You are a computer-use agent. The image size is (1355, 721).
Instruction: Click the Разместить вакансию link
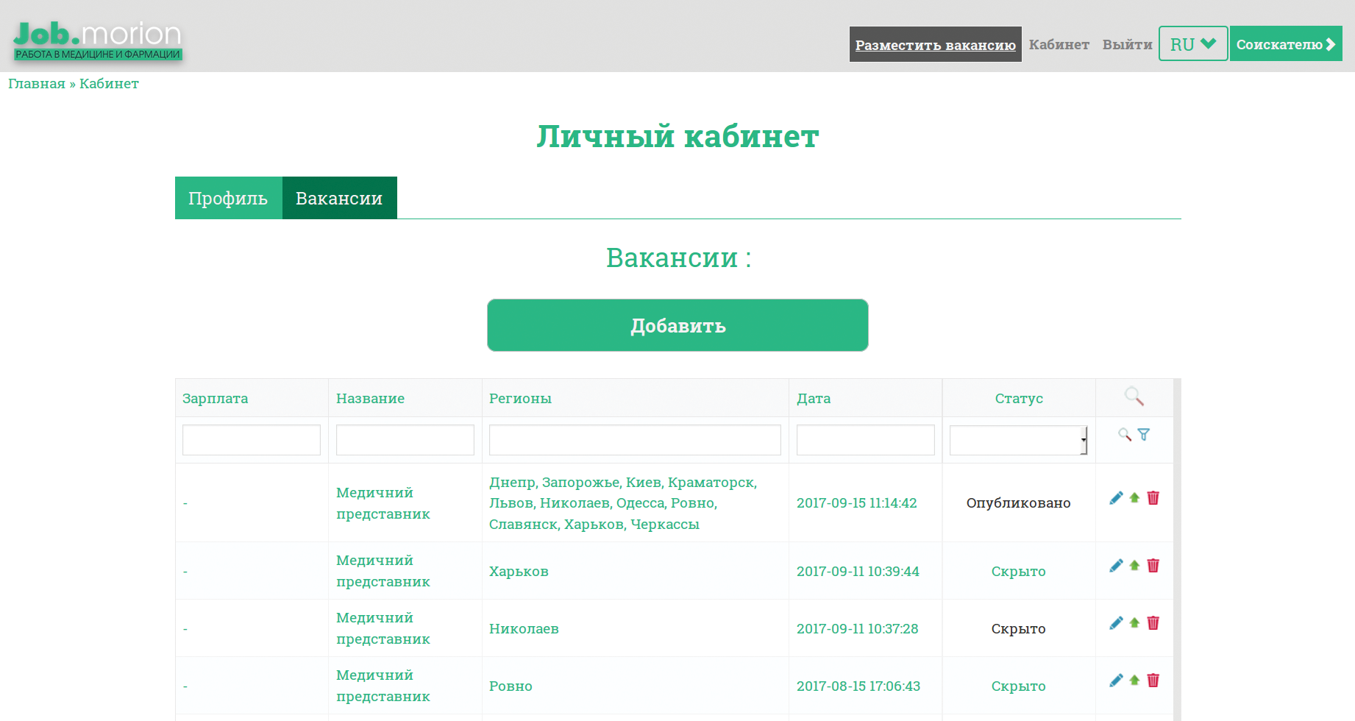(935, 45)
